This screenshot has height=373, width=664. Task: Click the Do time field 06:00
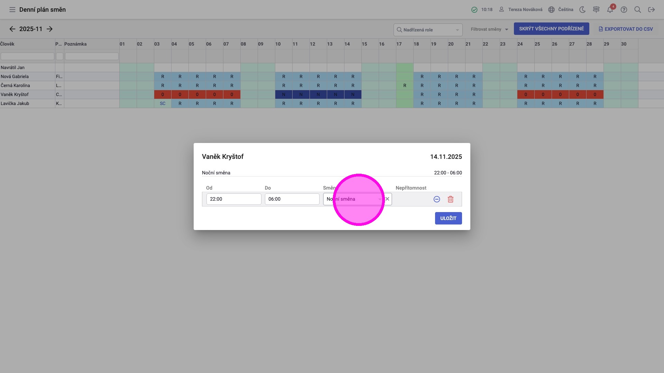[x=292, y=199]
